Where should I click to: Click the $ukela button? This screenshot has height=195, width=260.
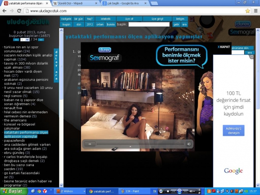click(x=111, y=25)
